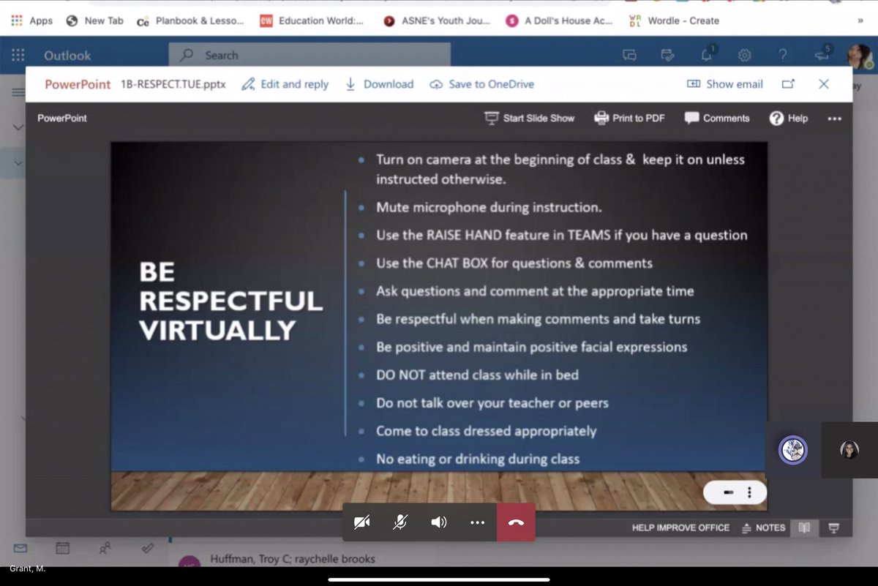The image size is (878, 586).
Task: Select the Save to OneDrive link
Action: pyautogui.click(x=481, y=84)
